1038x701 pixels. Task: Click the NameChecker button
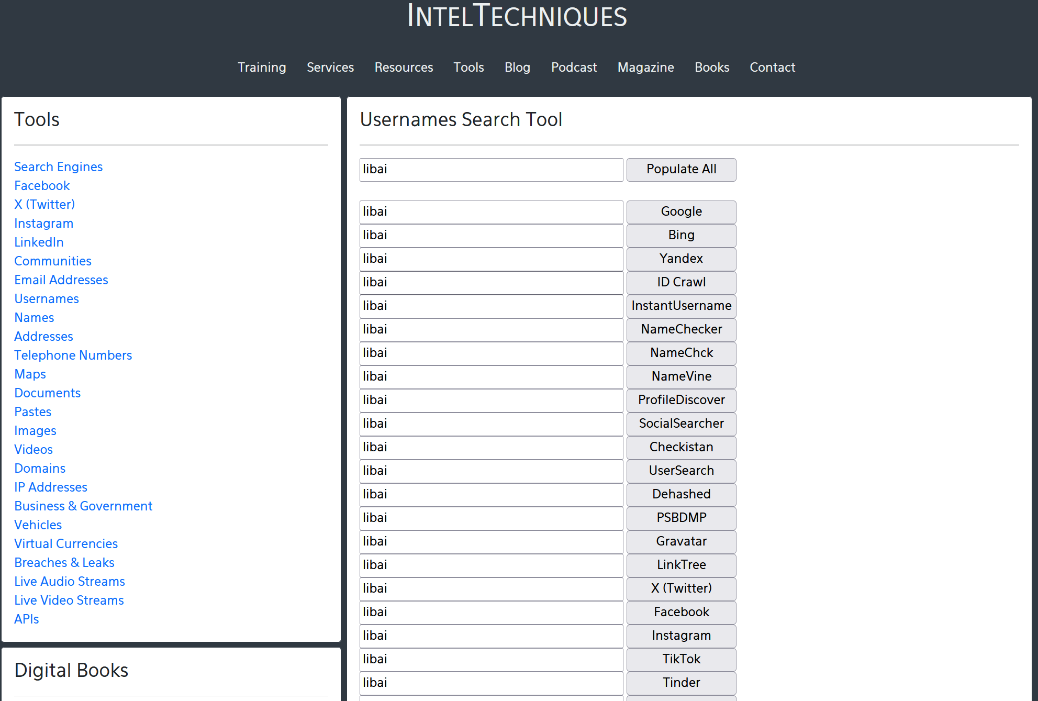coord(681,330)
